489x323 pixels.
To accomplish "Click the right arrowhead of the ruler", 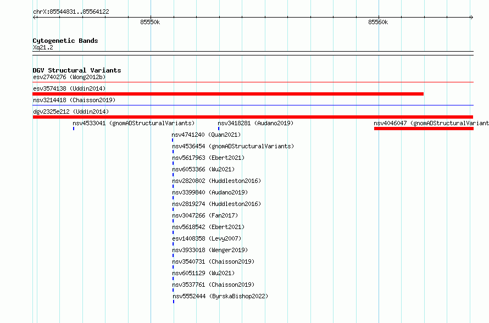I will click(471, 17).
